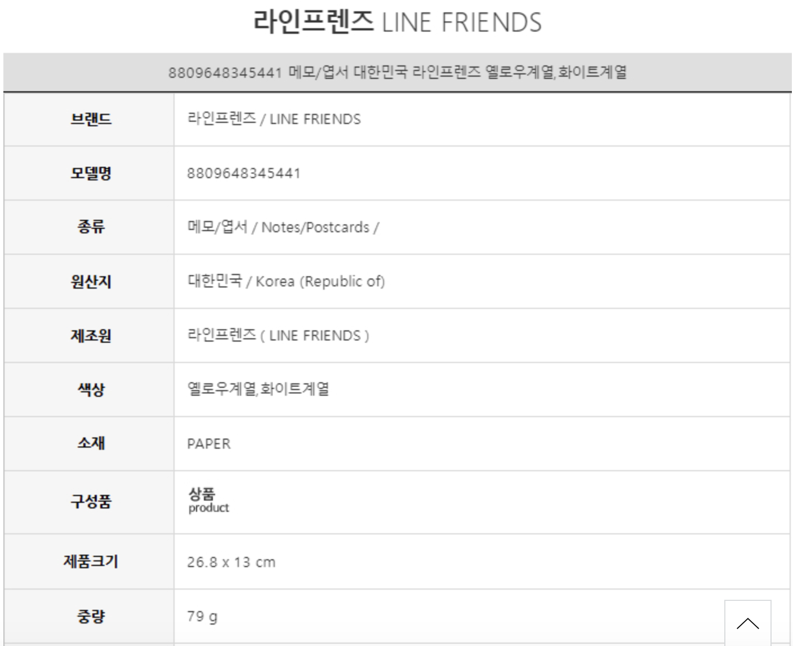The width and height of the screenshot is (793, 646).
Task: Select the 제조원 row label
Action: coord(91,335)
